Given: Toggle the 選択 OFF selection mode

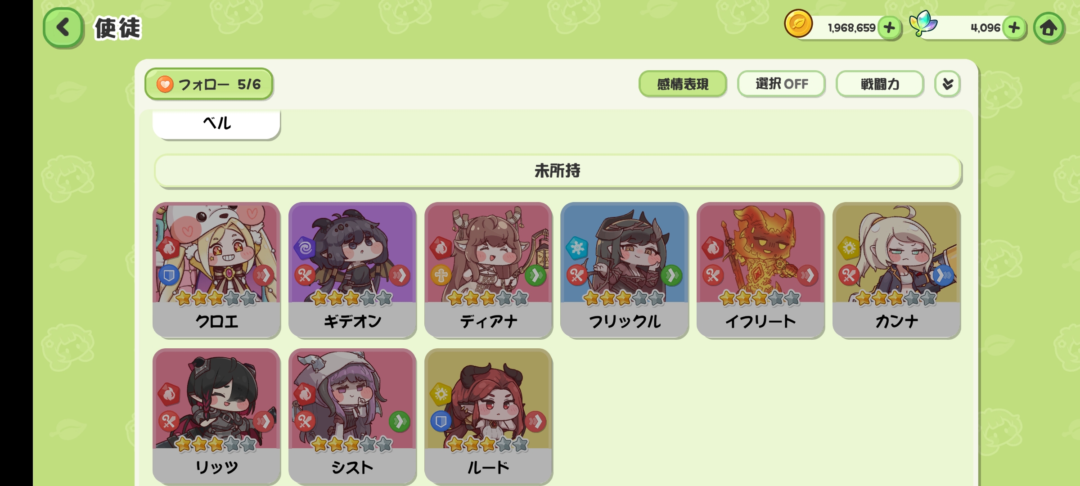Looking at the screenshot, I should tap(781, 84).
